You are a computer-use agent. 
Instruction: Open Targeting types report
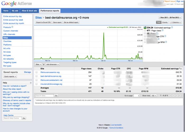pyautogui.click(x=10, y=62)
